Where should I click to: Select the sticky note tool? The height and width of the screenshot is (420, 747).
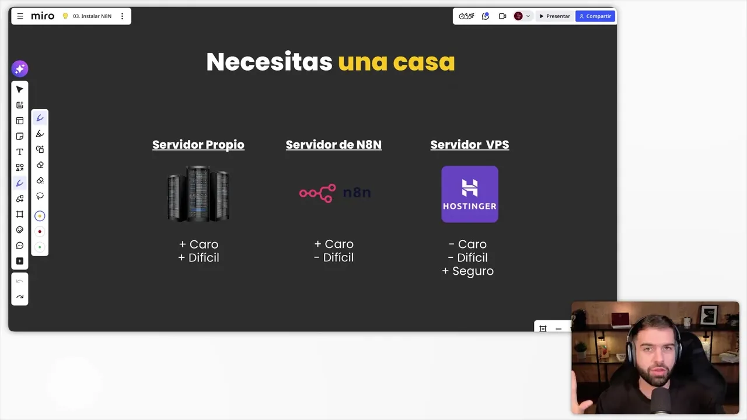(x=20, y=136)
